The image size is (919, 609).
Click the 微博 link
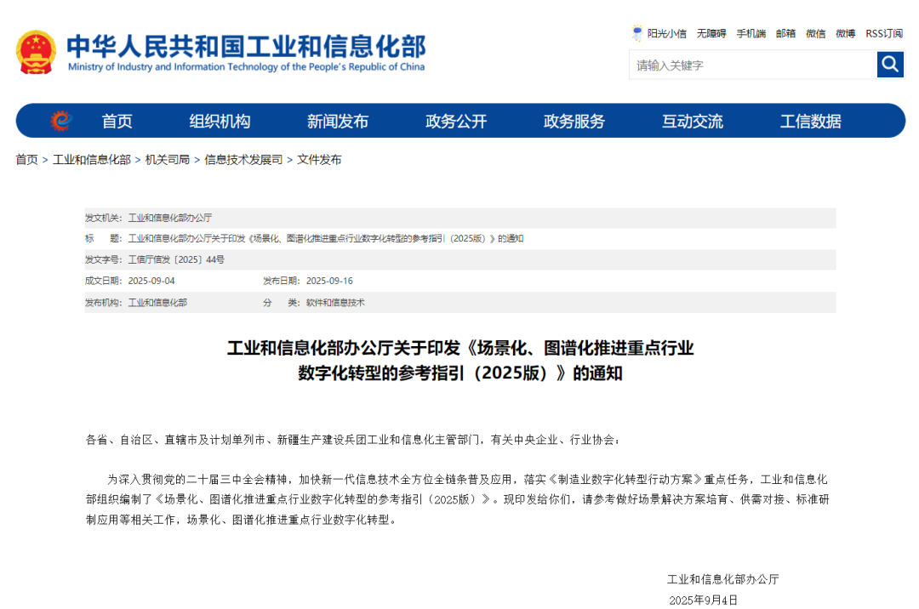pyautogui.click(x=845, y=33)
